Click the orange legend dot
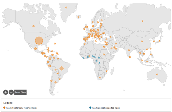 click(x=4, y=108)
